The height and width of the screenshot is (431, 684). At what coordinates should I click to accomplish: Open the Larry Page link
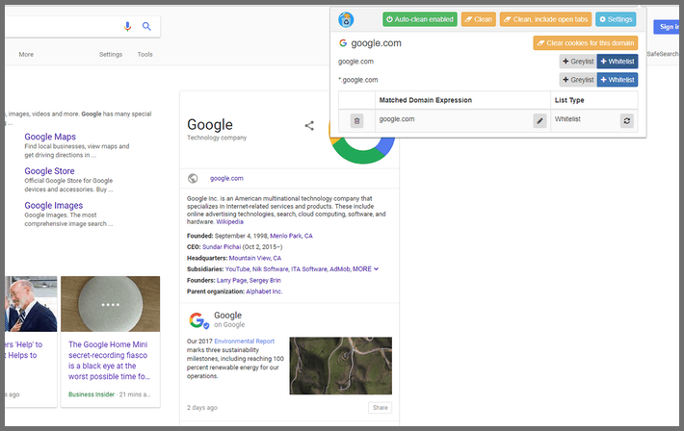[231, 281]
